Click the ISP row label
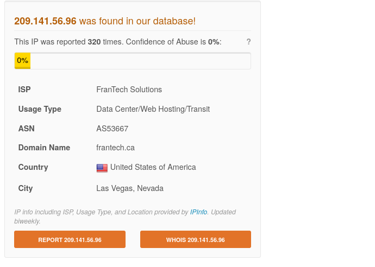 tap(24, 90)
